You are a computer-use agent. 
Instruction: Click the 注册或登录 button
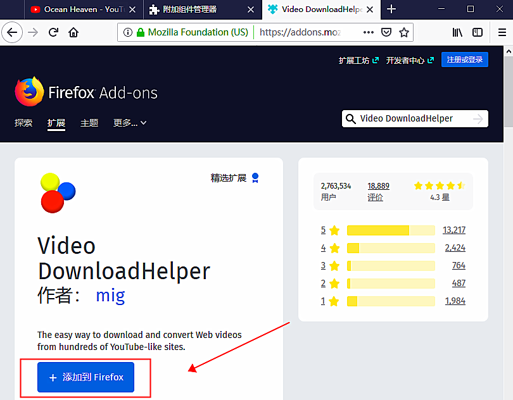click(x=465, y=59)
